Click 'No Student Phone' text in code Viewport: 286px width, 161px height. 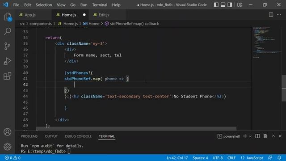[x=193, y=96]
